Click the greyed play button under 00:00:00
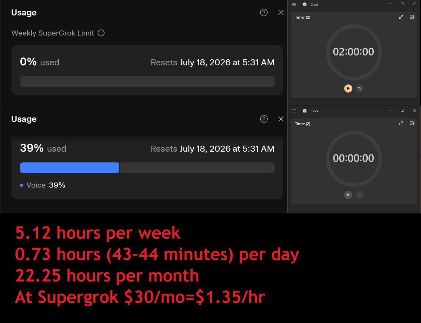The width and height of the screenshot is (421, 323). [348, 195]
